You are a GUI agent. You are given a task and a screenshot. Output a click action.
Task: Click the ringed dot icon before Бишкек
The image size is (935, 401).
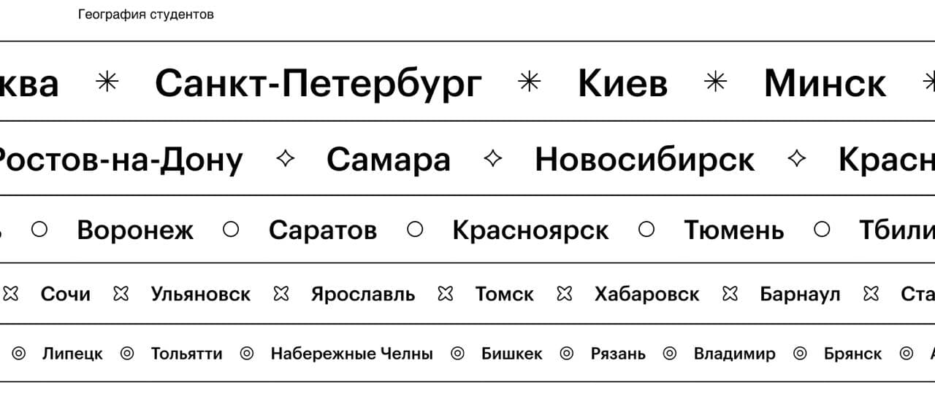[x=457, y=354]
